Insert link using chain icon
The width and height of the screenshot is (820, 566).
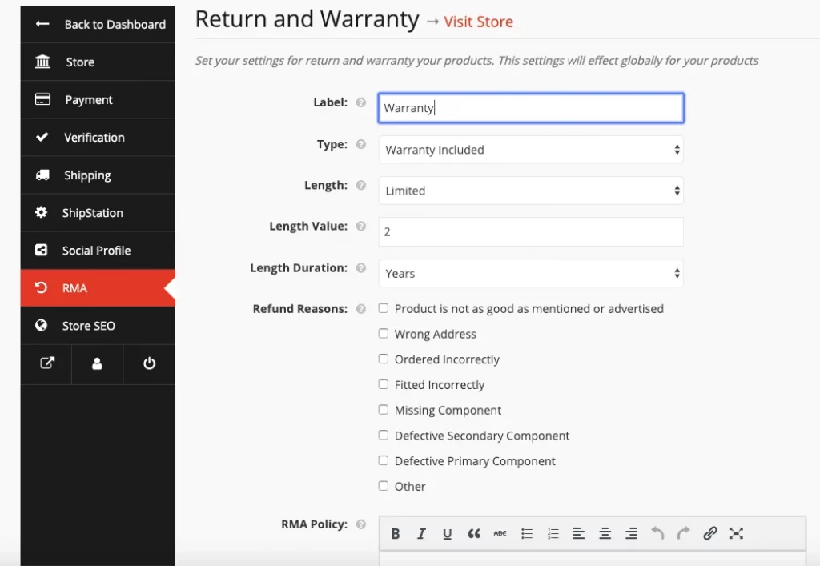(709, 534)
